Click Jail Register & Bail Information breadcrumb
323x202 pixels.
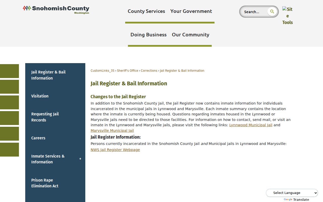pos(182,71)
